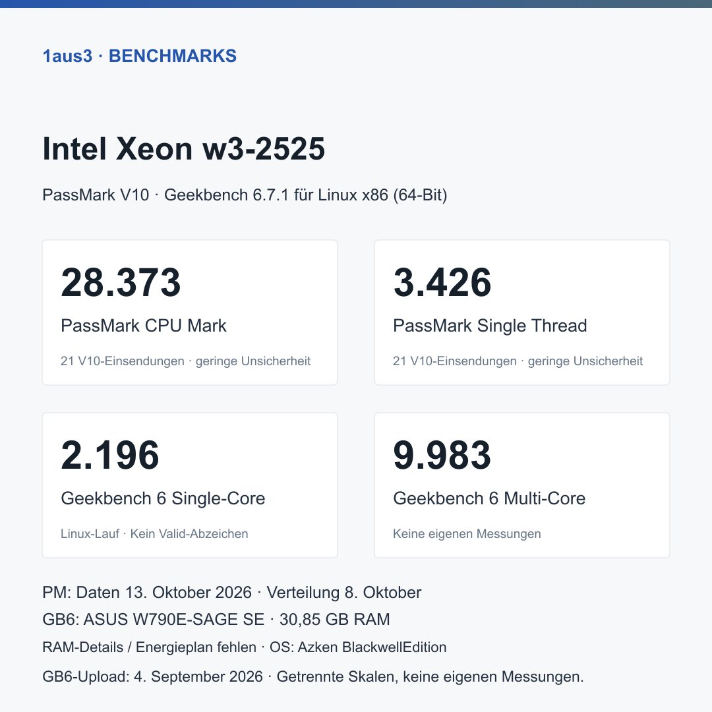The image size is (712, 712).
Task: Click the PassMark Single Thread label
Action: [x=490, y=326]
